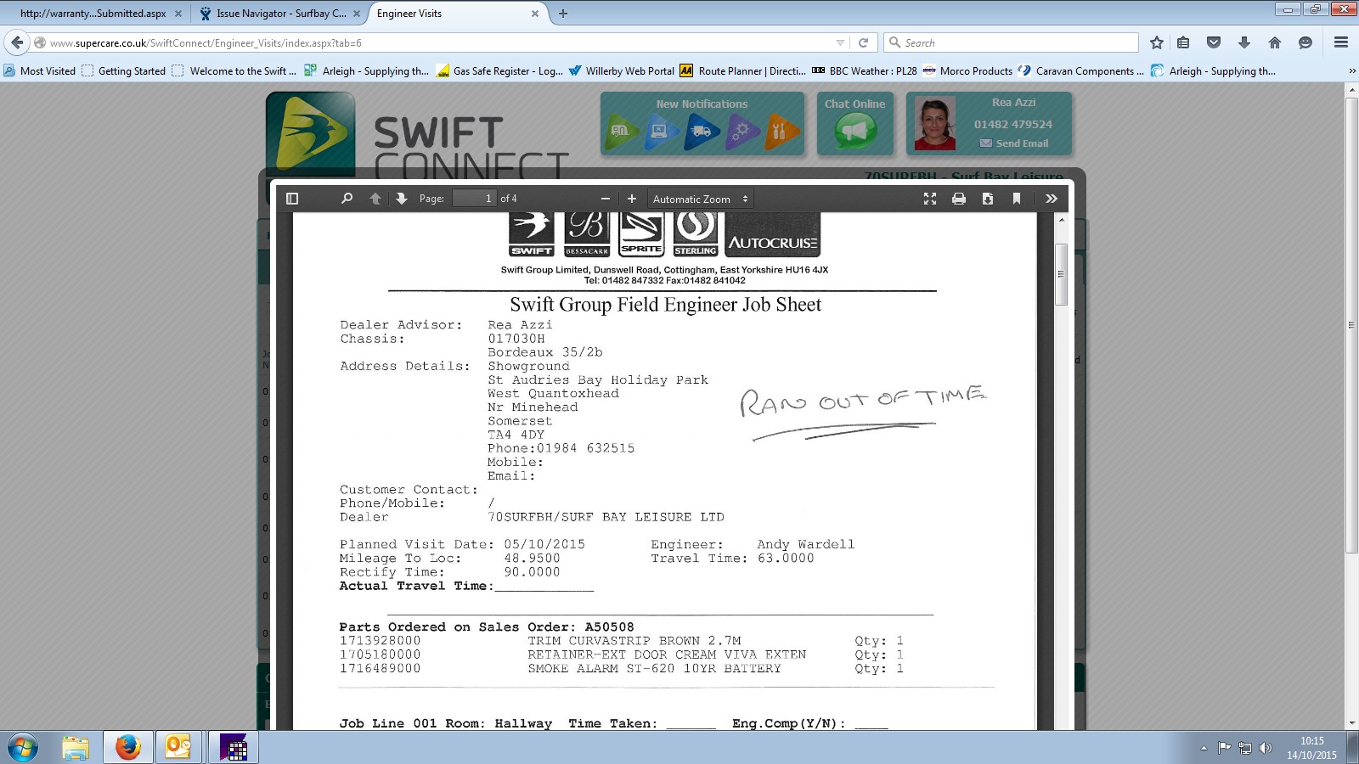Viewport: 1359px width, 764px height.
Task: Zoom in the PDF document
Action: coord(632,199)
